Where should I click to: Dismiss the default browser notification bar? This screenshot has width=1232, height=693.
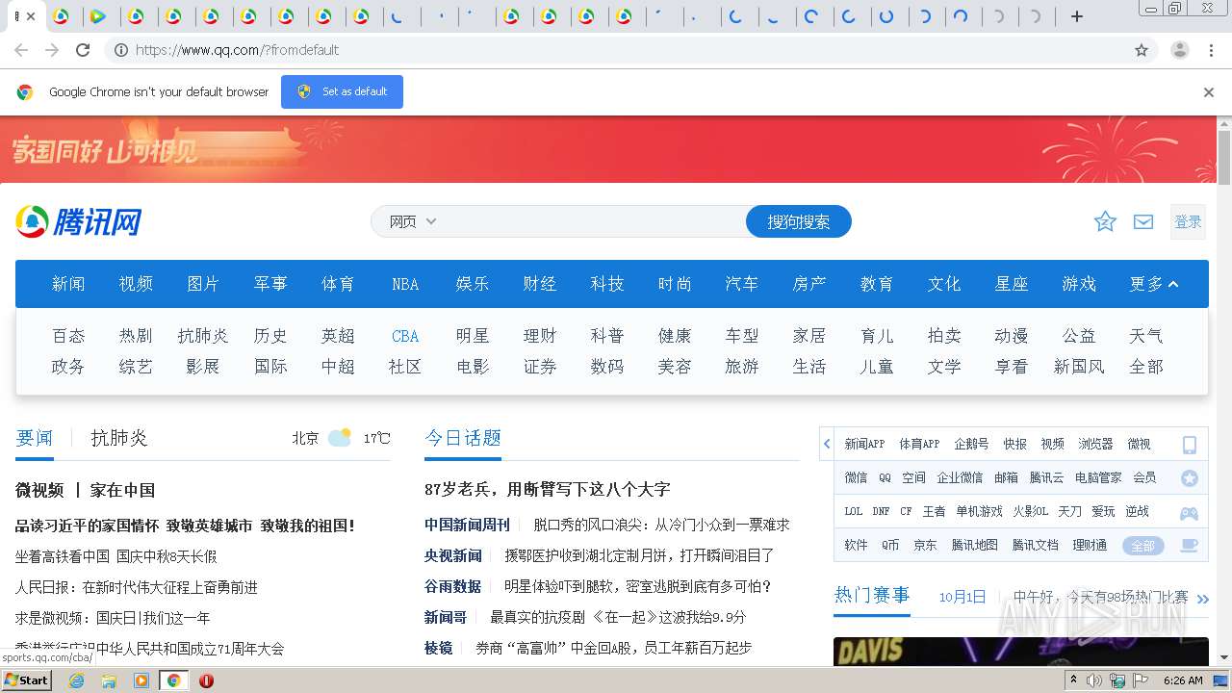[x=1209, y=92]
